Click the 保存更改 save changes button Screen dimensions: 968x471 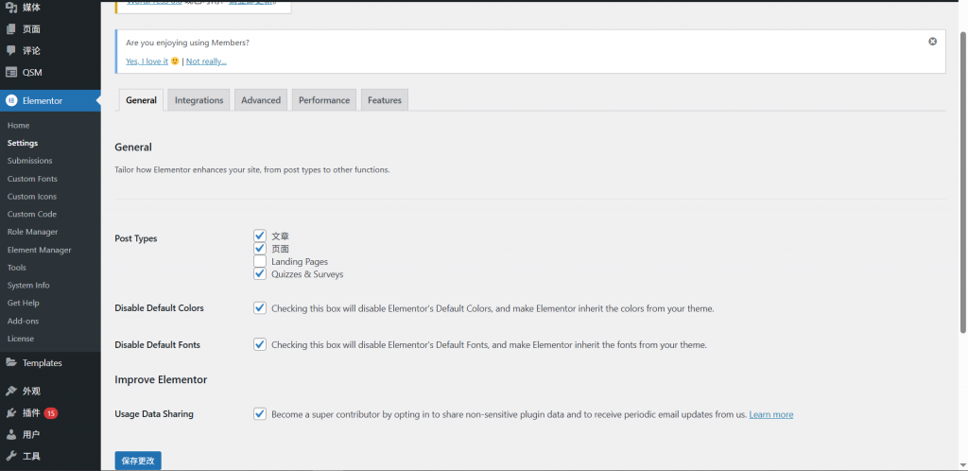pos(138,461)
